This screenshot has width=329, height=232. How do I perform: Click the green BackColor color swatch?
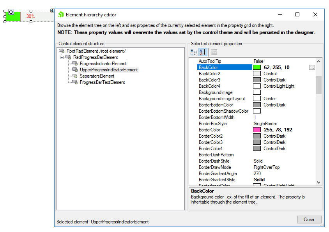tap(256, 67)
